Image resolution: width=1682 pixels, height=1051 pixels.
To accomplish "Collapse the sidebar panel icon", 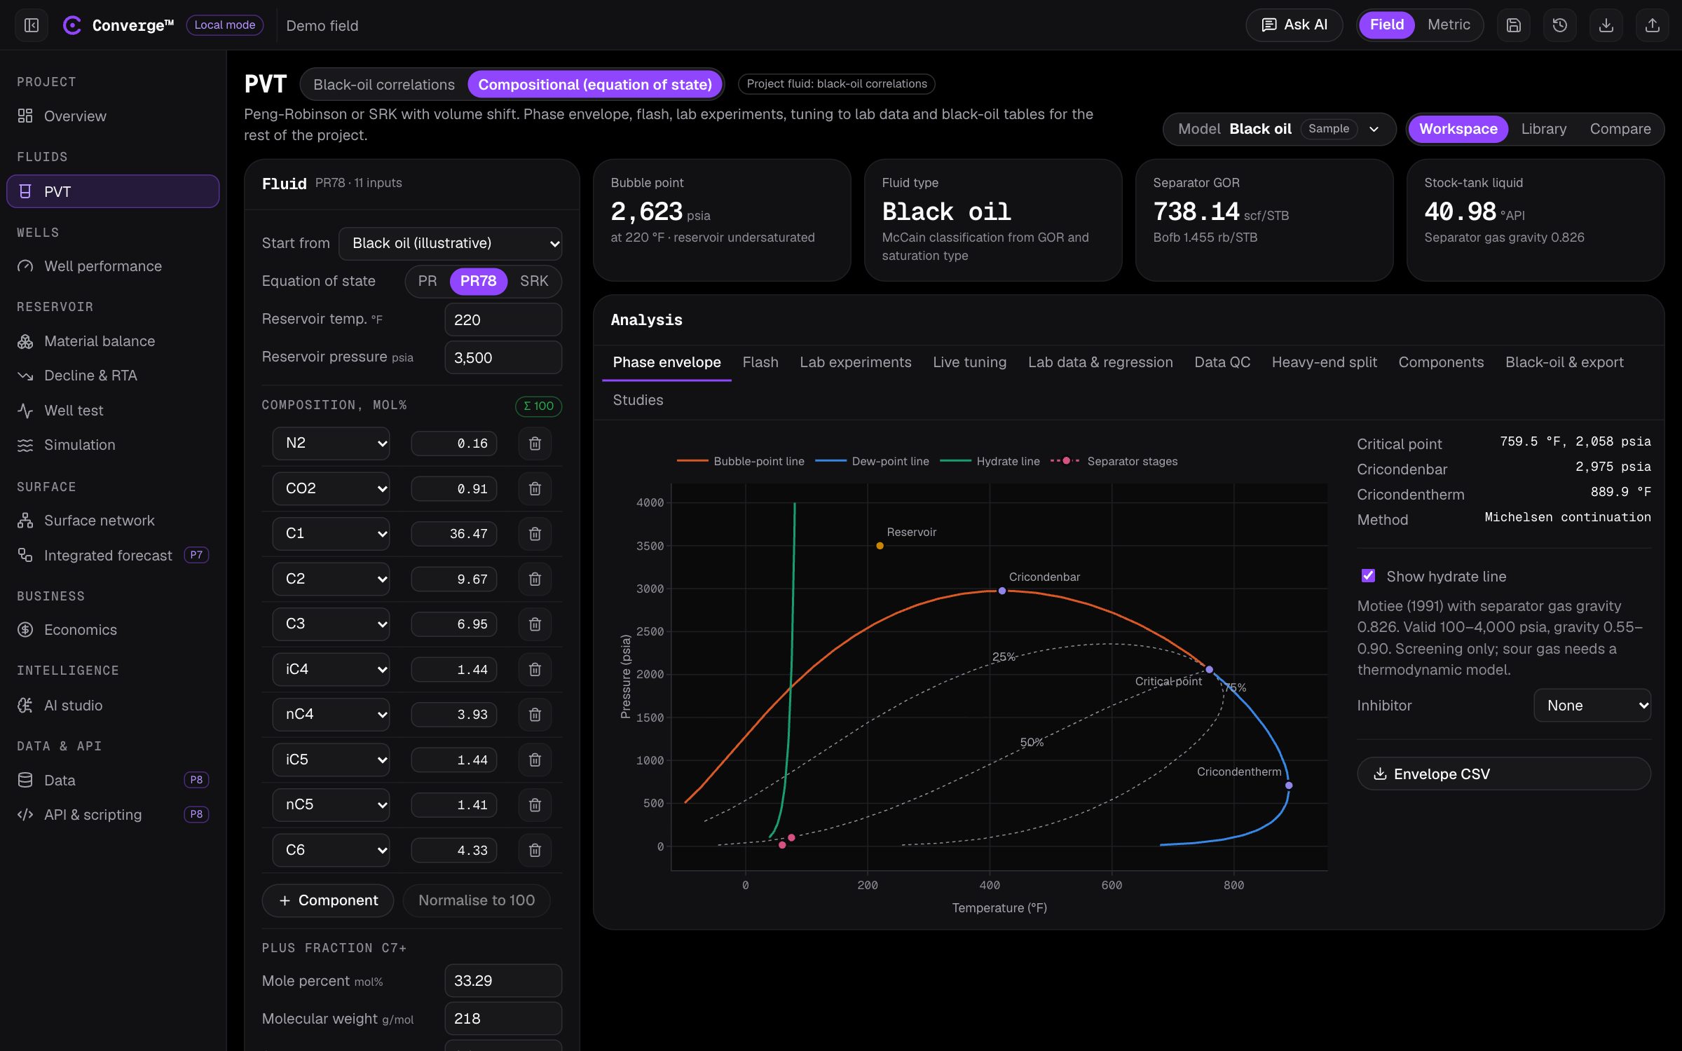I will coord(31,25).
